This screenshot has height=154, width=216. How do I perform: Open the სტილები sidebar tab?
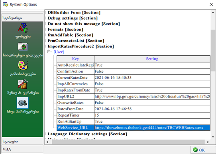coord(22,141)
